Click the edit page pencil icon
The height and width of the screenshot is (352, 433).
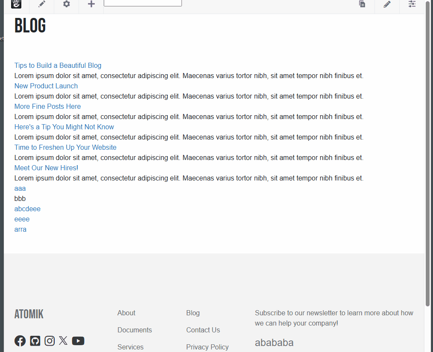click(42, 4)
